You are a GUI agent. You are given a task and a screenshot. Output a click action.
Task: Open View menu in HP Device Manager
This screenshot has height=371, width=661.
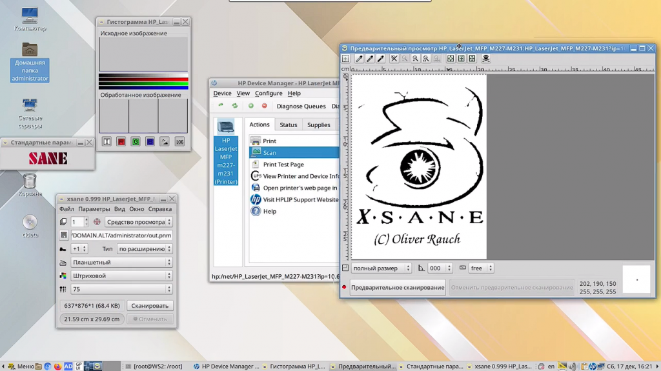[243, 93]
